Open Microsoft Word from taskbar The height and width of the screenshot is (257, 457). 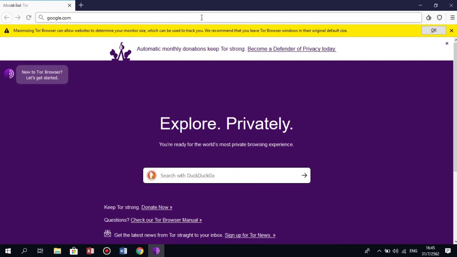pyautogui.click(x=123, y=251)
